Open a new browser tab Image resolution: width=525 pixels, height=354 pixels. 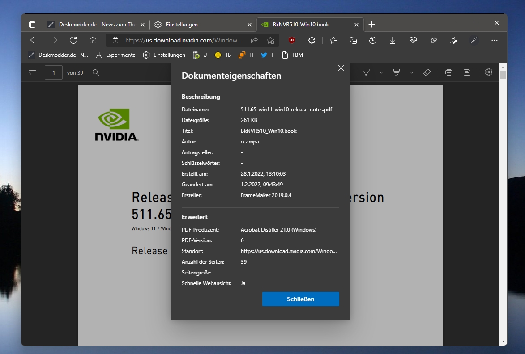pos(371,25)
